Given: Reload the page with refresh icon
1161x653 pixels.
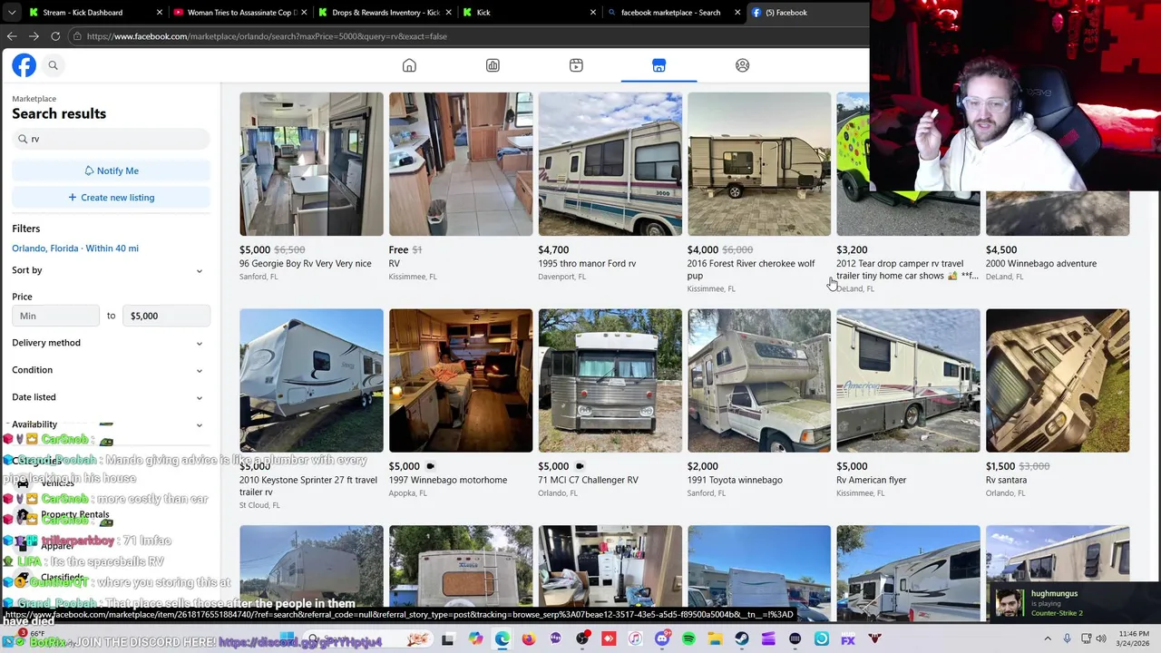Looking at the screenshot, I should pyautogui.click(x=55, y=36).
